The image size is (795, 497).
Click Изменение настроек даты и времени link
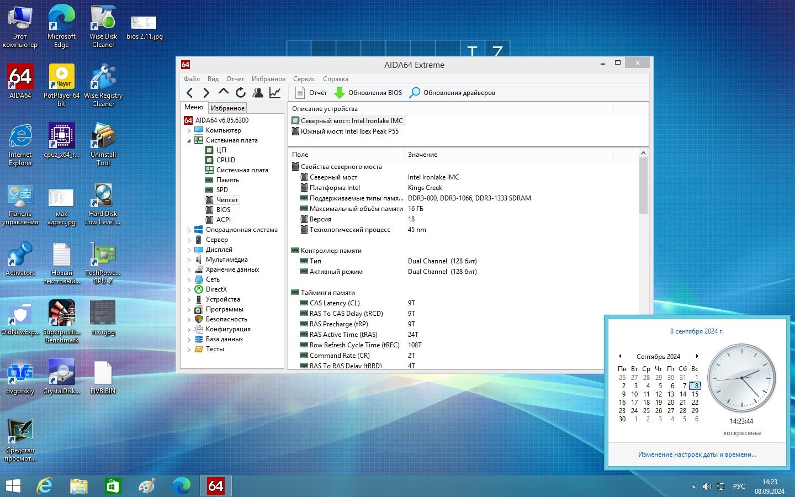697,454
